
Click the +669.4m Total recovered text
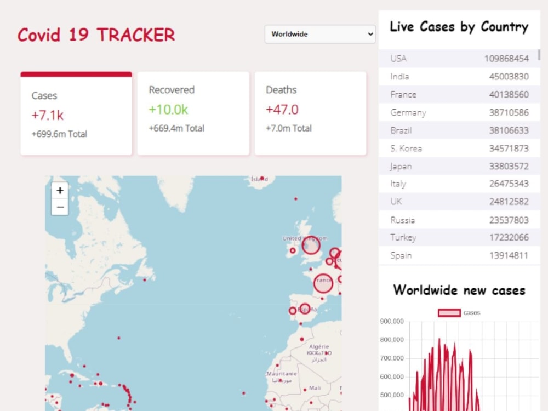point(176,128)
